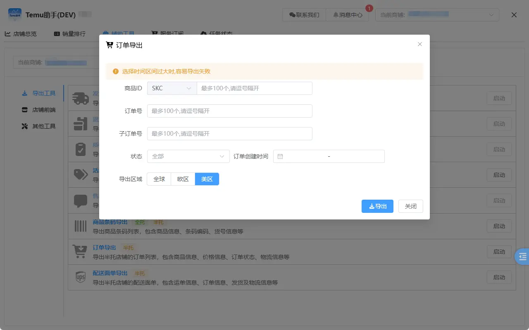Select 欧区 export region
Viewport: 529px width, 330px height.
tap(183, 179)
